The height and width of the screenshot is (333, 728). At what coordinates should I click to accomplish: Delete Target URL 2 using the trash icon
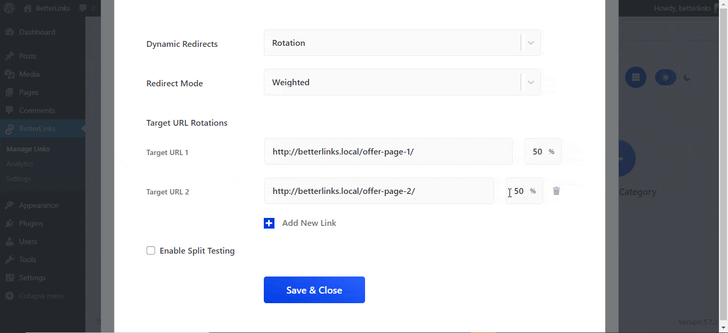coord(556,191)
